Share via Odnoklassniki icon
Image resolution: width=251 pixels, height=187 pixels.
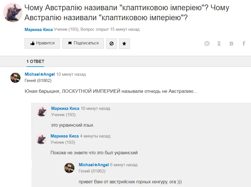219,44
